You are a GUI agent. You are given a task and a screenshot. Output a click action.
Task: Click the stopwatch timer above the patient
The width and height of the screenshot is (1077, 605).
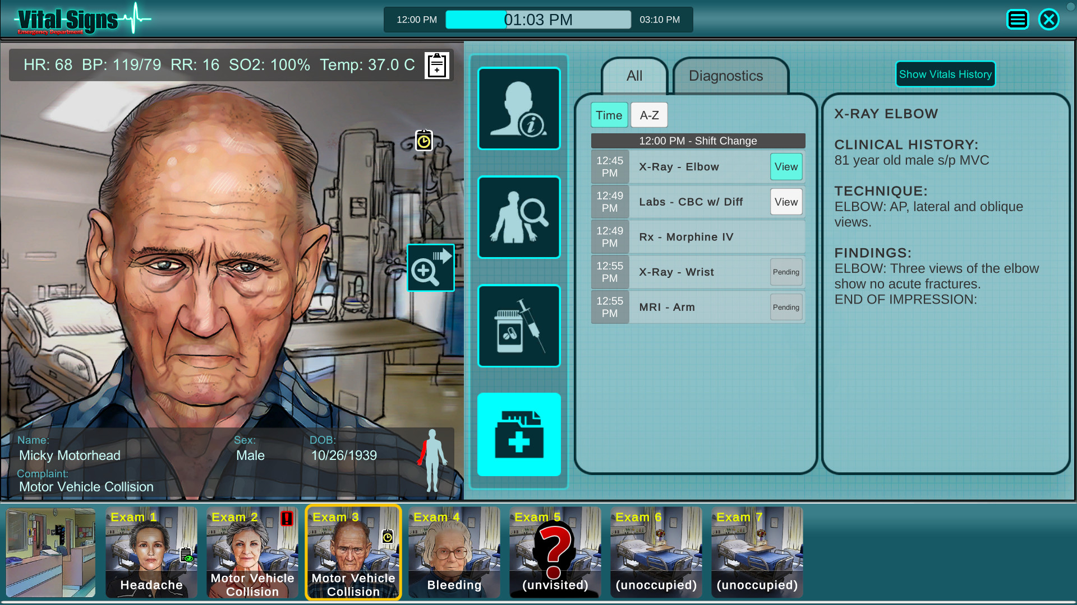point(424,141)
